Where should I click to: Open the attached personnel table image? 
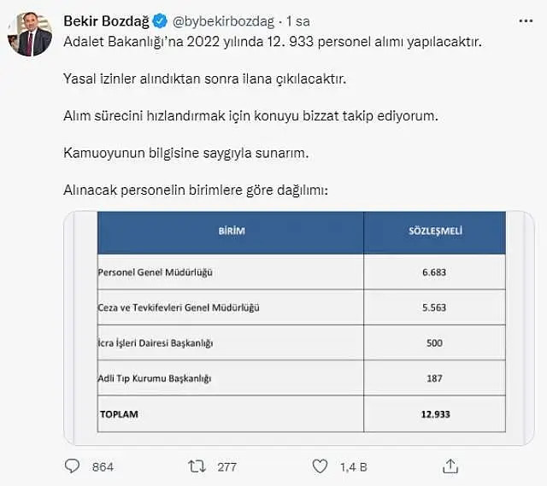[299, 328]
